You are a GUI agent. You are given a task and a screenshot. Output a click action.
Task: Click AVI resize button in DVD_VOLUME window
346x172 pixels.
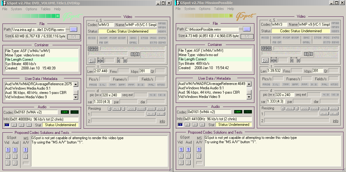click(x=116, y=109)
